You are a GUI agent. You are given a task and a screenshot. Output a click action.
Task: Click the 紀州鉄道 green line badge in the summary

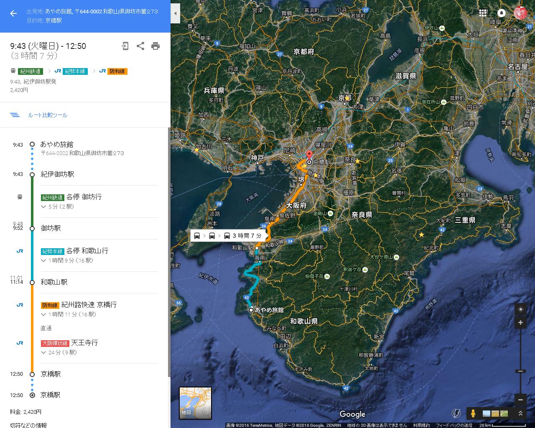[x=31, y=71]
